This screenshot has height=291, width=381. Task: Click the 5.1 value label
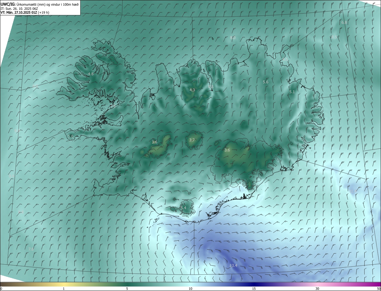(x=292, y=92)
